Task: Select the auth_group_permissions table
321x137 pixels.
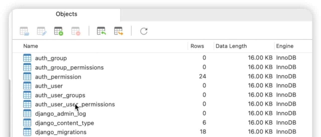Action: click(x=69, y=67)
